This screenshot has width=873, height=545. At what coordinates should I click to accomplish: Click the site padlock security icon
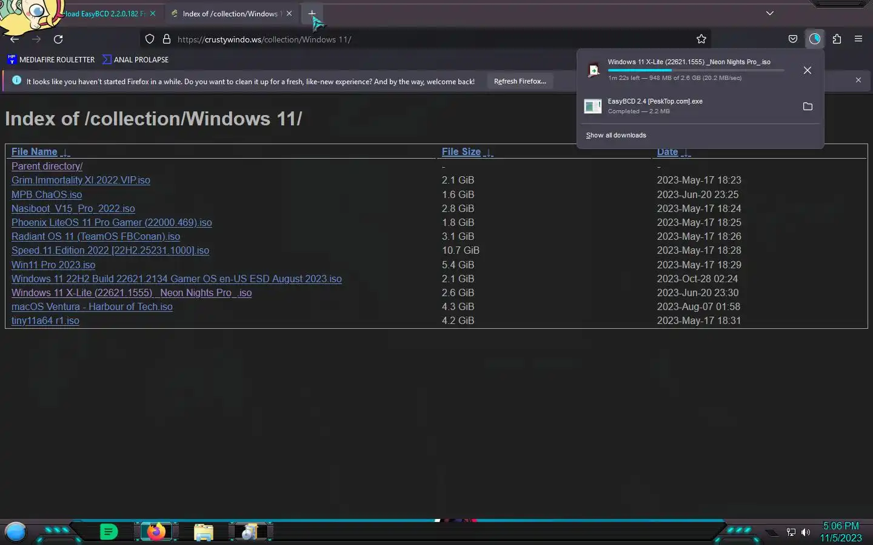click(x=166, y=39)
